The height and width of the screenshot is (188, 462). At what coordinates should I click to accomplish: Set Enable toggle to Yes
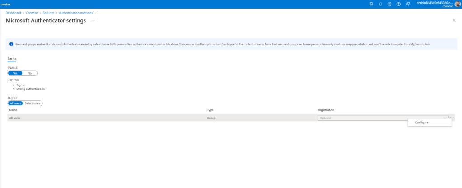pos(15,73)
